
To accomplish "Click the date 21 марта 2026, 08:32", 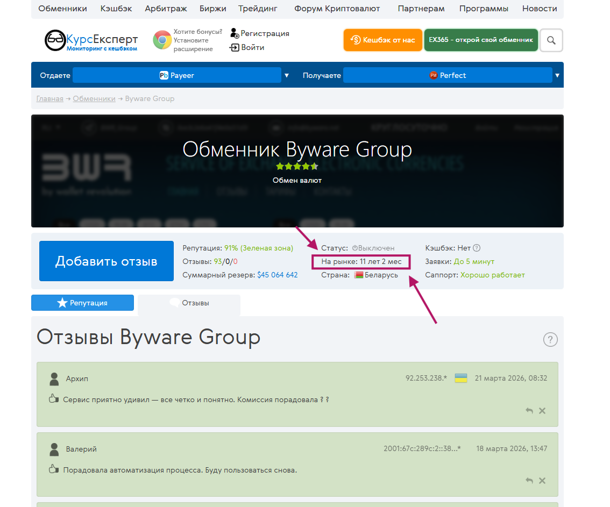I will [x=511, y=378].
